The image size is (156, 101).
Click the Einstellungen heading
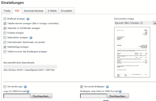[x=13, y=3]
